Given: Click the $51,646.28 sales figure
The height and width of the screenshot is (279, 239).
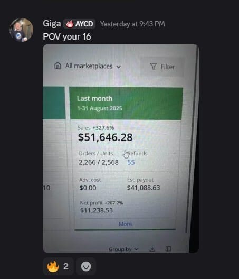Looking at the screenshot, I should (106, 137).
